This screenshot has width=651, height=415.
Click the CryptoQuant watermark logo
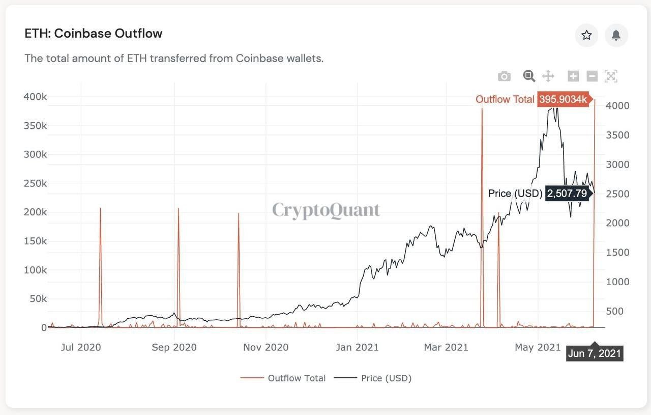point(326,210)
